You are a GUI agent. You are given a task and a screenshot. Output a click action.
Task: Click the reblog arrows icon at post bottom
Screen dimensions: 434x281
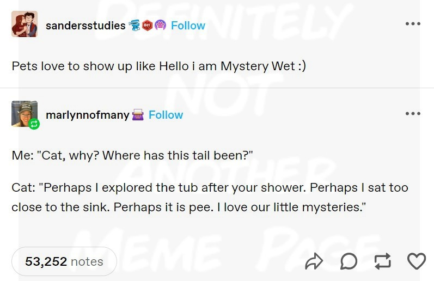pos(383,261)
